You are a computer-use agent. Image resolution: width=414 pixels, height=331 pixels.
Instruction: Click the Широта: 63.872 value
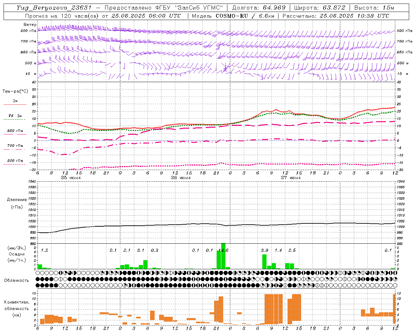coord(320,8)
